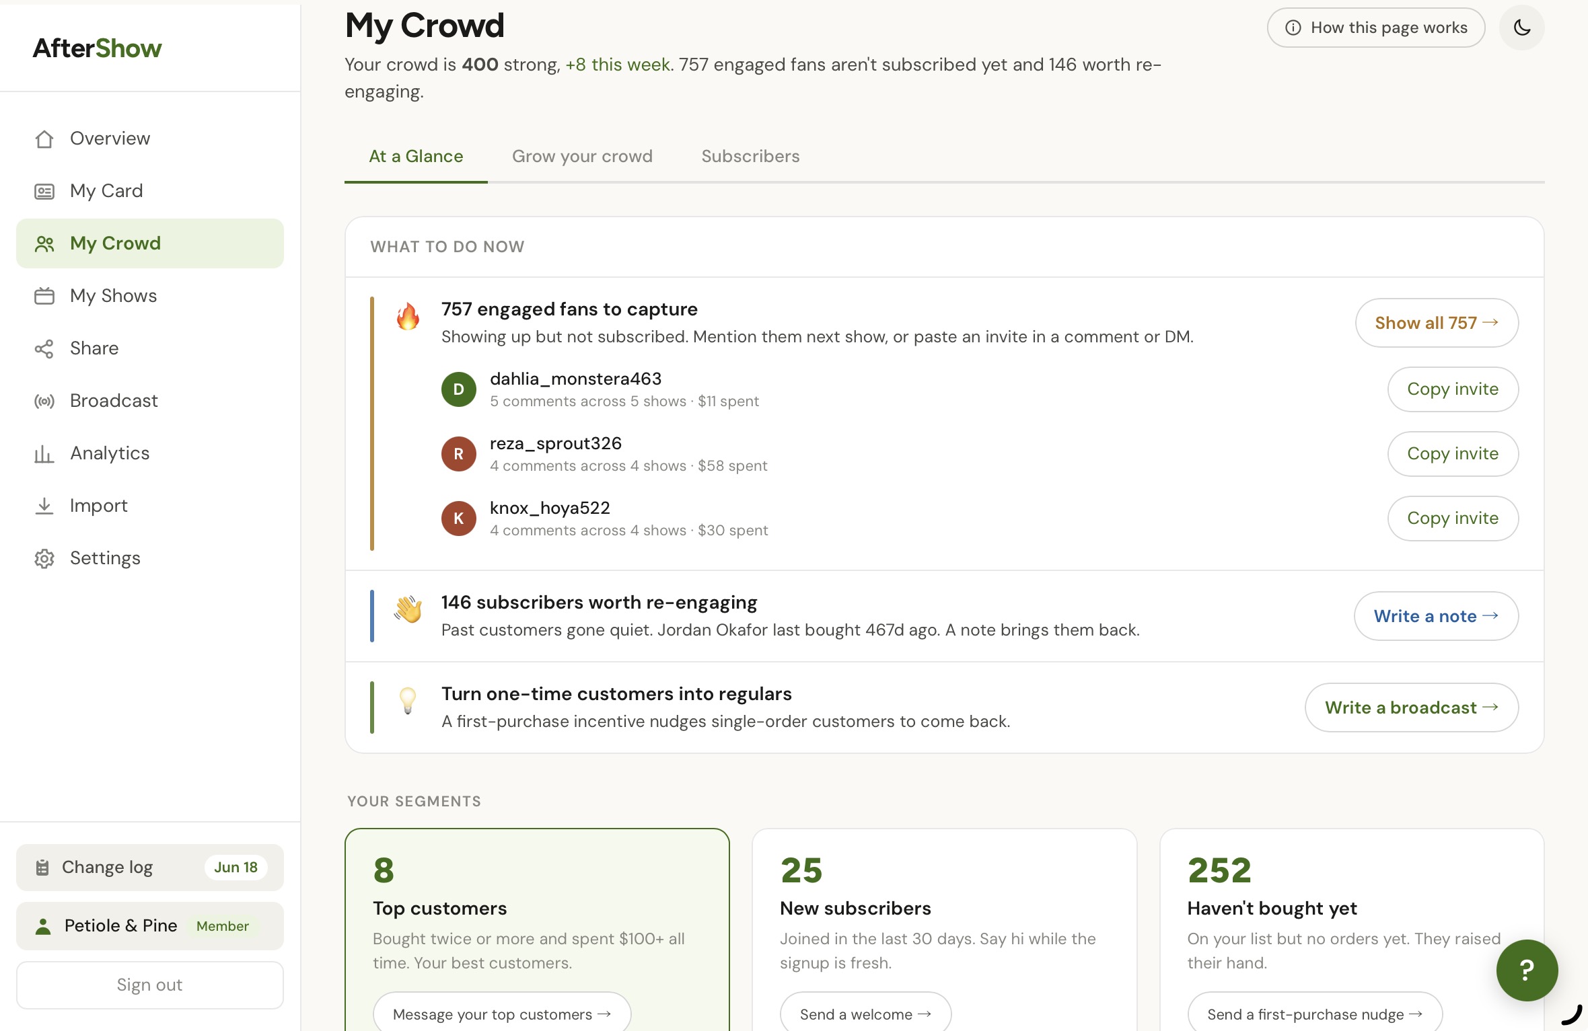Click dahlia_monstera463's D avatar
The image size is (1588, 1031).
click(x=459, y=389)
